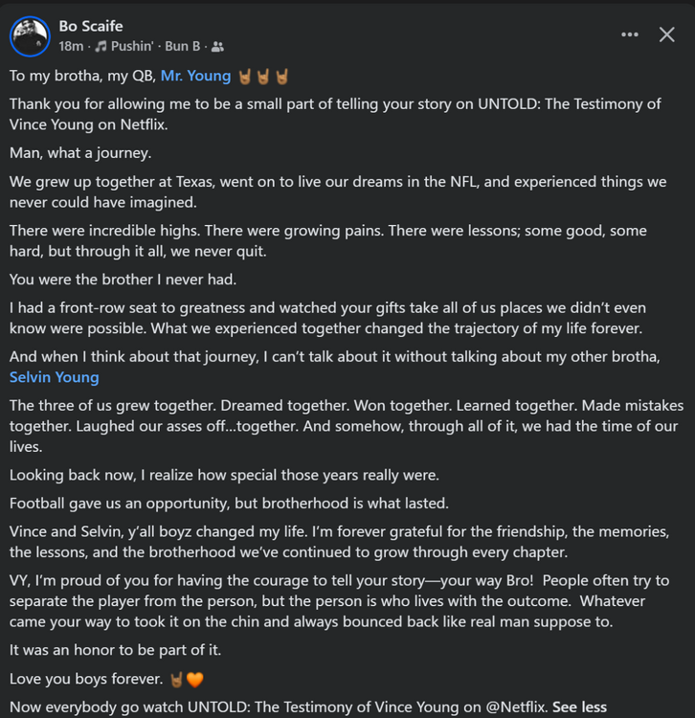Click the Bo Scaife author name

click(x=91, y=26)
